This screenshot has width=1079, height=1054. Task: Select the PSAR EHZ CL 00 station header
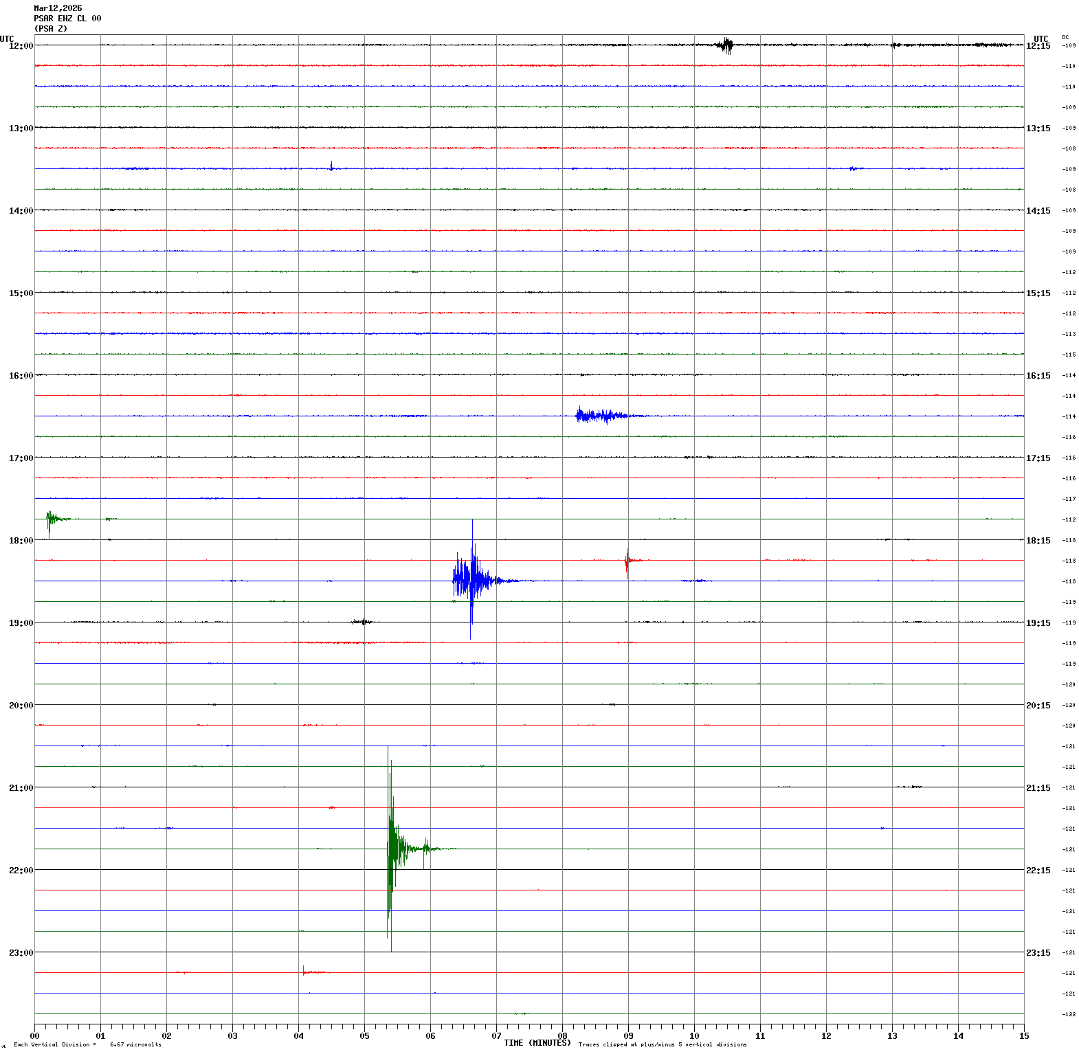pyautogui.click(x=67, y=19)
